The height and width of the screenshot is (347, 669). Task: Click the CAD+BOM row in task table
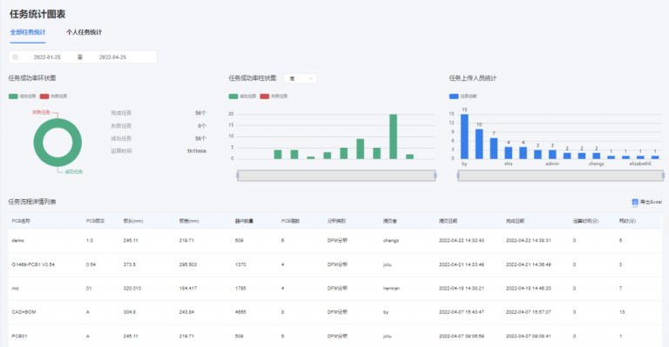coord(334,312)
